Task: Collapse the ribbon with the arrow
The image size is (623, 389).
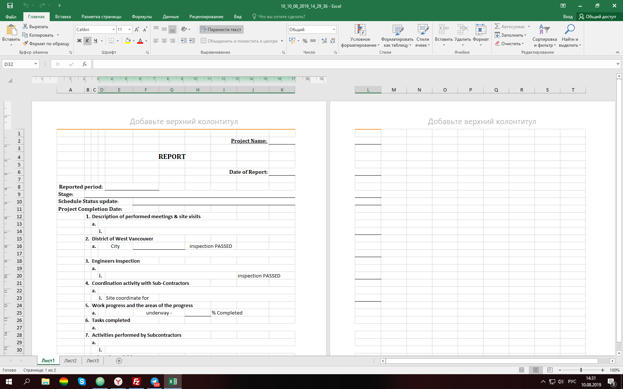Action: [617, 52]
